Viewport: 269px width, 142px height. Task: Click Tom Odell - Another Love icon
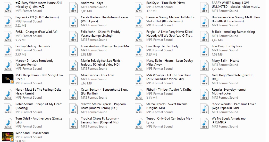coord(8,123)
